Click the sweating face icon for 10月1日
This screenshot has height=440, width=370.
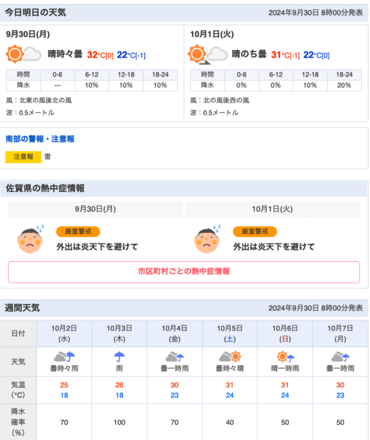207,239
